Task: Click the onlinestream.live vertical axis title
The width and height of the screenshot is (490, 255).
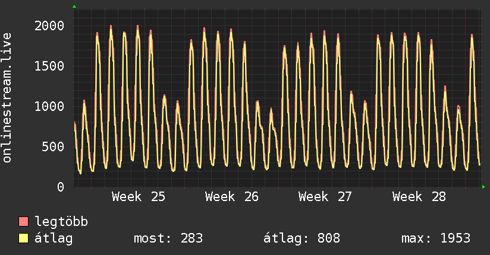Action: [7, 98]
